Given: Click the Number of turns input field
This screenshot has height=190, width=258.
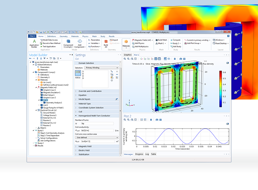Looking at the screenshot, I should (97, 124).
